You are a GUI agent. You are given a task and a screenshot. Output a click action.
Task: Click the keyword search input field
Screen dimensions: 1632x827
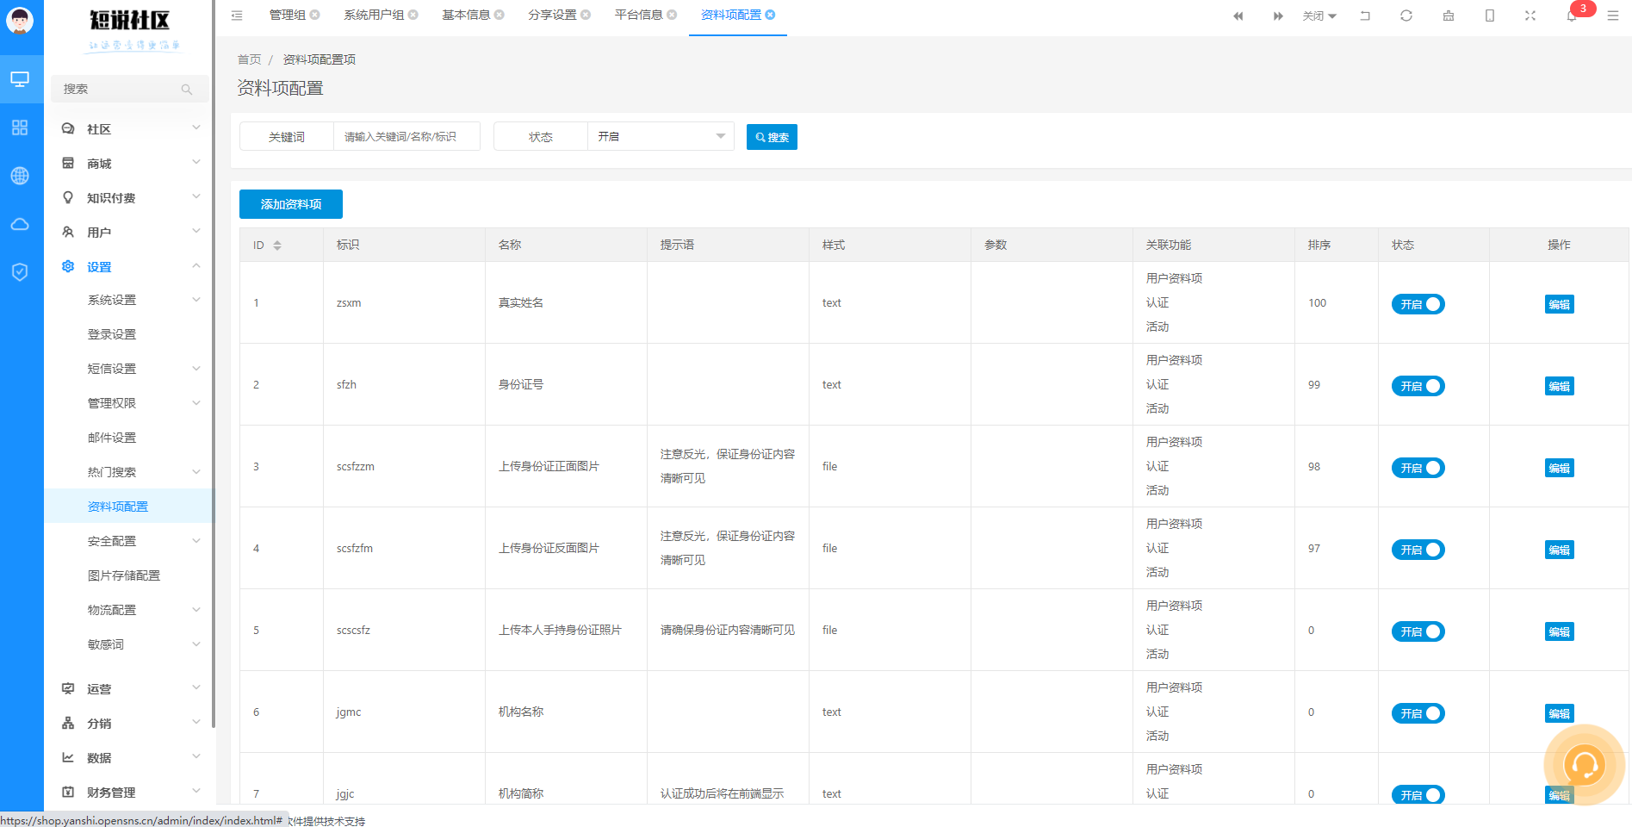coord(406,136)
